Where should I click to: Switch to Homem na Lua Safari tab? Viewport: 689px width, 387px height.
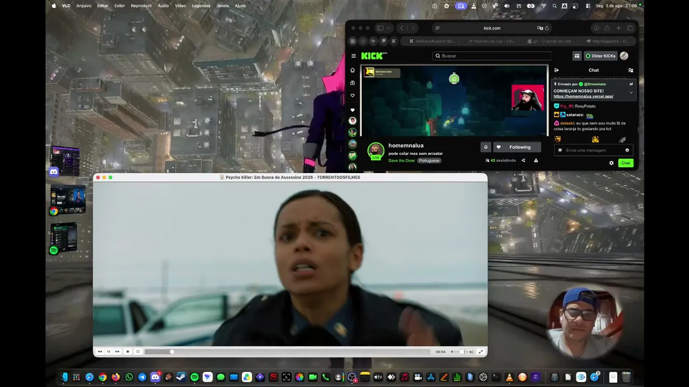491,41
